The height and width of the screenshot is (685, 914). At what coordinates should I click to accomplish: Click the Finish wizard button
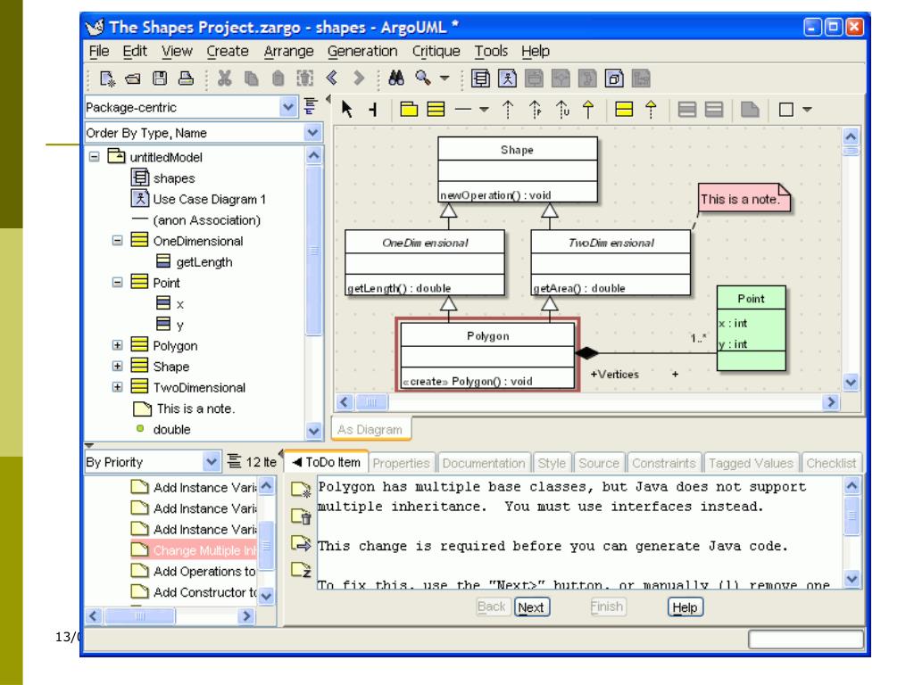point(607,607)
